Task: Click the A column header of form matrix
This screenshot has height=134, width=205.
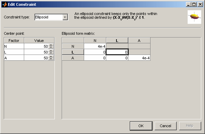Action: point(139,41)
